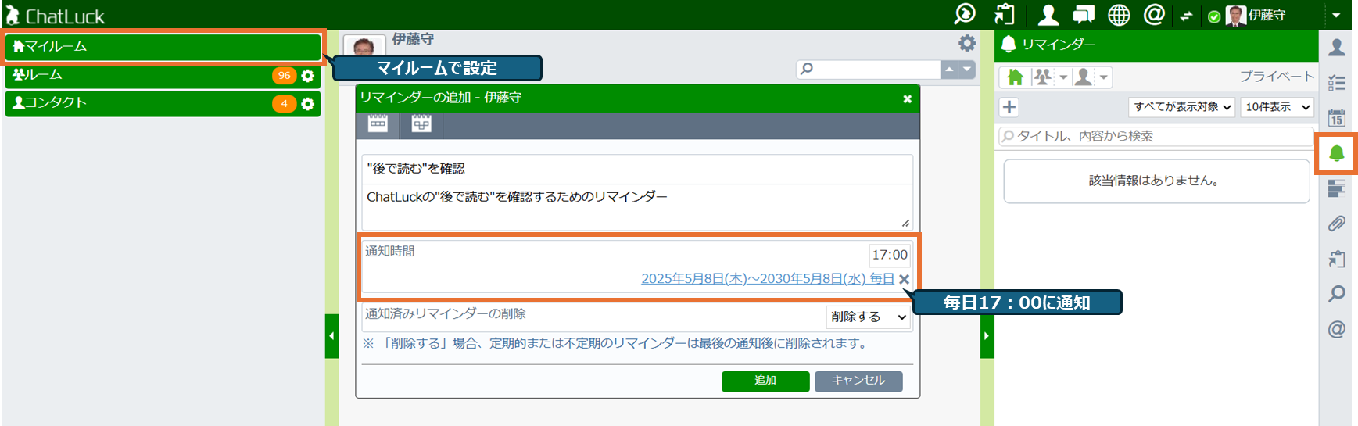1358x426 pixels.
Task: Click the chat message search field
Action: pyautogui.click(x=868, y=69)
